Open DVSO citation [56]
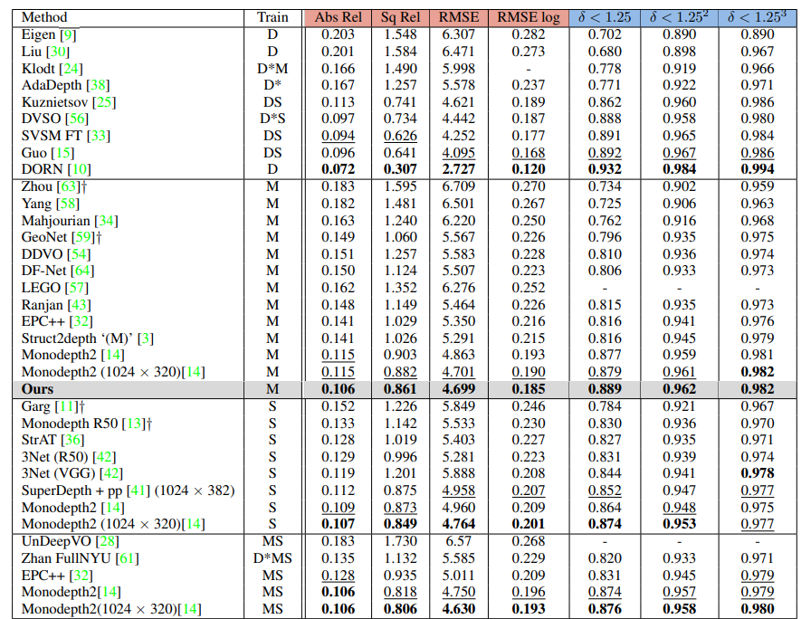811x619 pixels. pos(76,119)
